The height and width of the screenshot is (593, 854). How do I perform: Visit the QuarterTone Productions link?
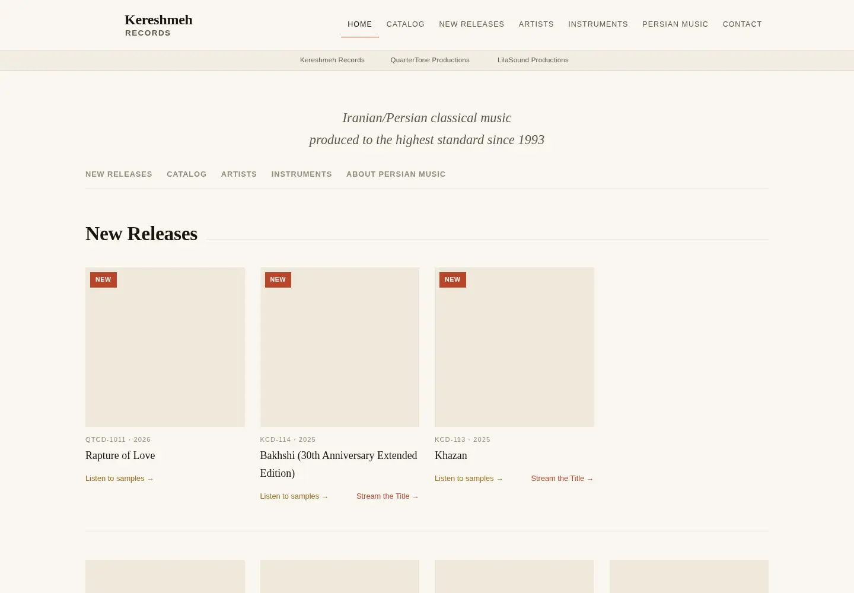pos(430,60)
